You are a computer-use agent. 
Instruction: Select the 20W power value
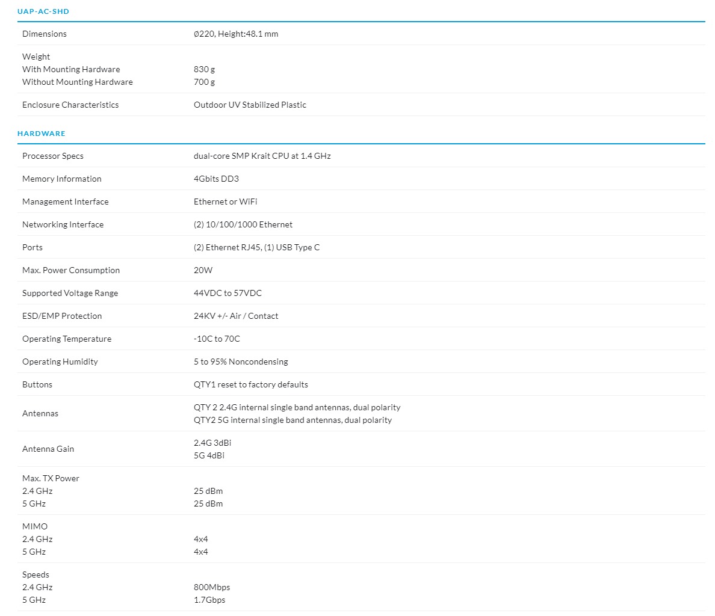point(203,270)
